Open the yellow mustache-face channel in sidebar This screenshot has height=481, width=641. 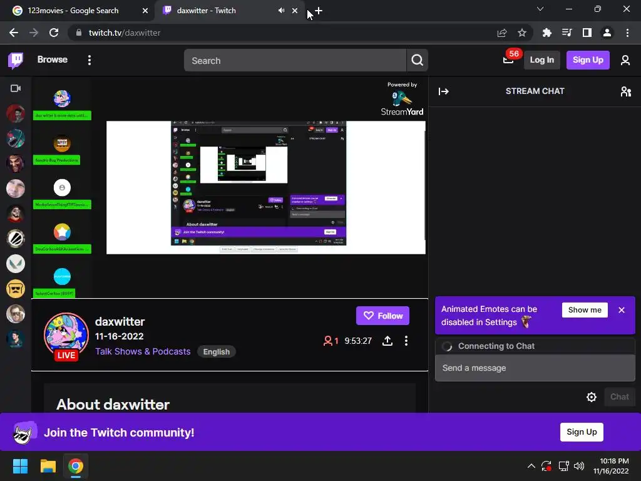16,289
